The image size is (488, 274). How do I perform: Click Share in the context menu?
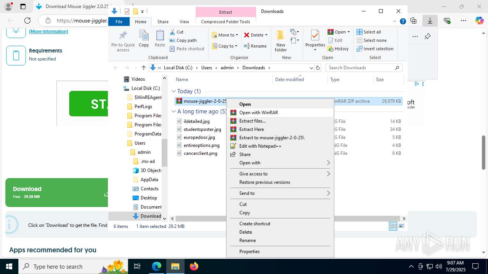tap(280, 155)
